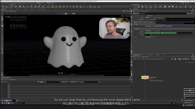Image resolution: width=195 pixels, height=109 pixels.
Task: Open the No cam dropdown in the viewport
Action: tap(128, 16)
